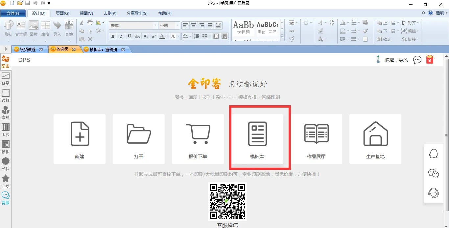Viewport: 449px width, 228px height.
Task: Apply the 大标题 heading style
Action: (x=244, y=28)
